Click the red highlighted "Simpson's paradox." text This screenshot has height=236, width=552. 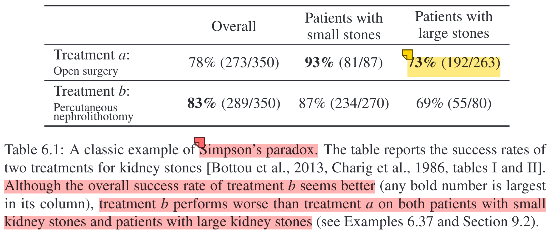[259, 150]
